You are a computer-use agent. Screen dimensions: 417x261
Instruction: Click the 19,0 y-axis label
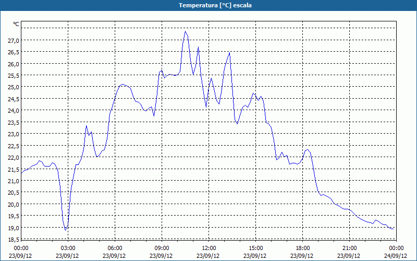[x=14, y=228]
